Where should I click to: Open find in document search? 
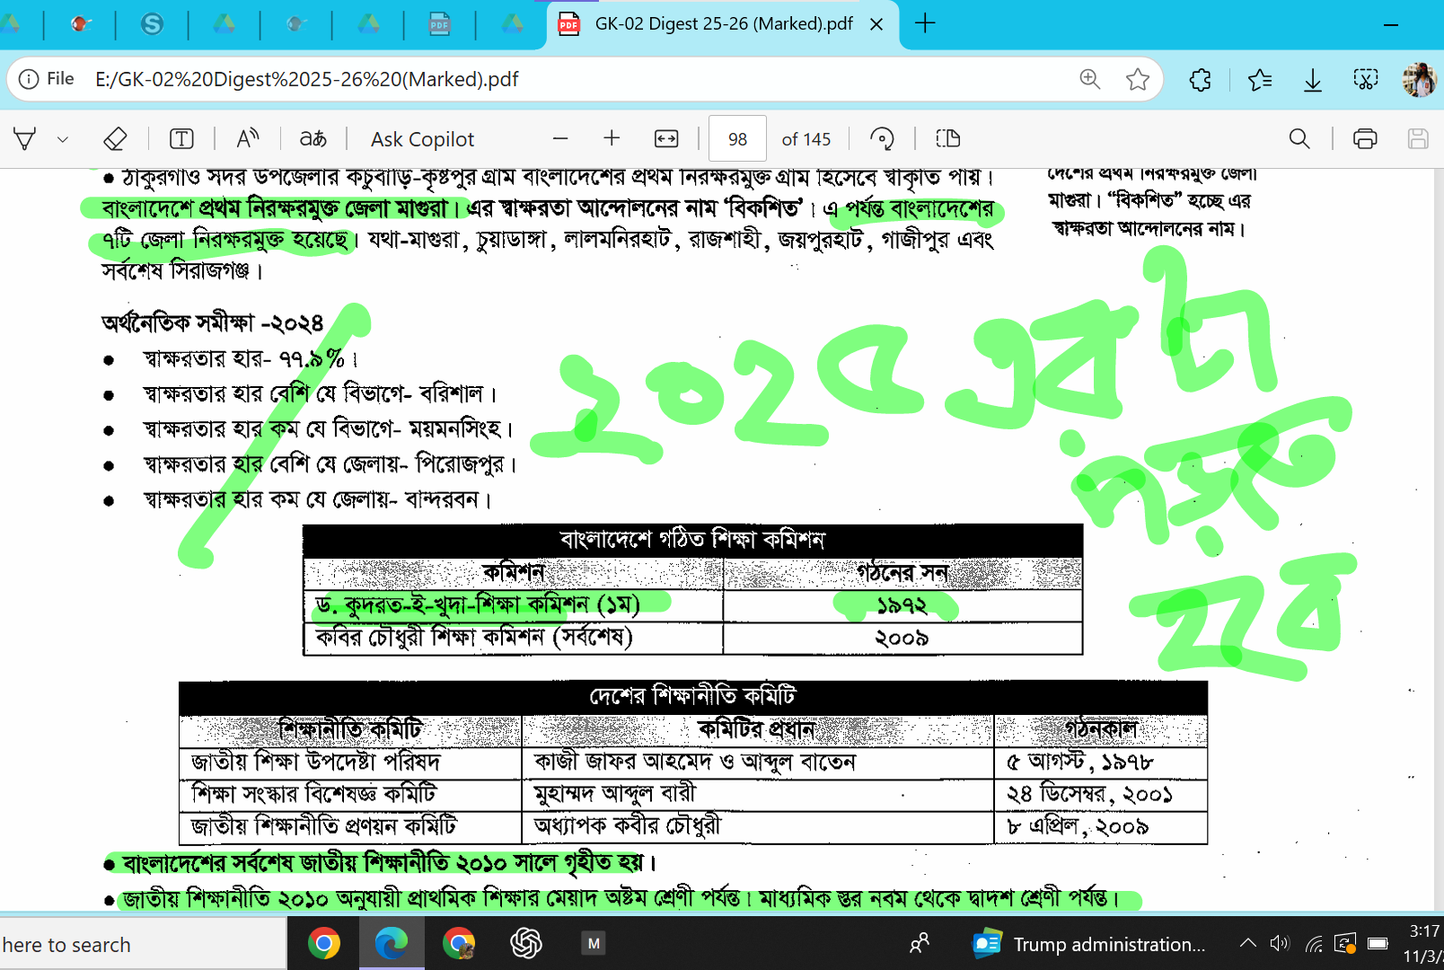tap(1299, 138)
